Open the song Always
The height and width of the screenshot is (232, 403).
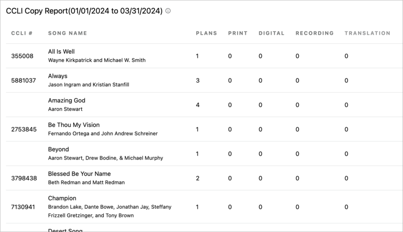[58, 76]
